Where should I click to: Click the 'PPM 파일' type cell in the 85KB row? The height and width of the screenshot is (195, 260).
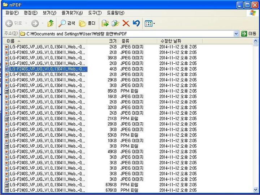129,91
